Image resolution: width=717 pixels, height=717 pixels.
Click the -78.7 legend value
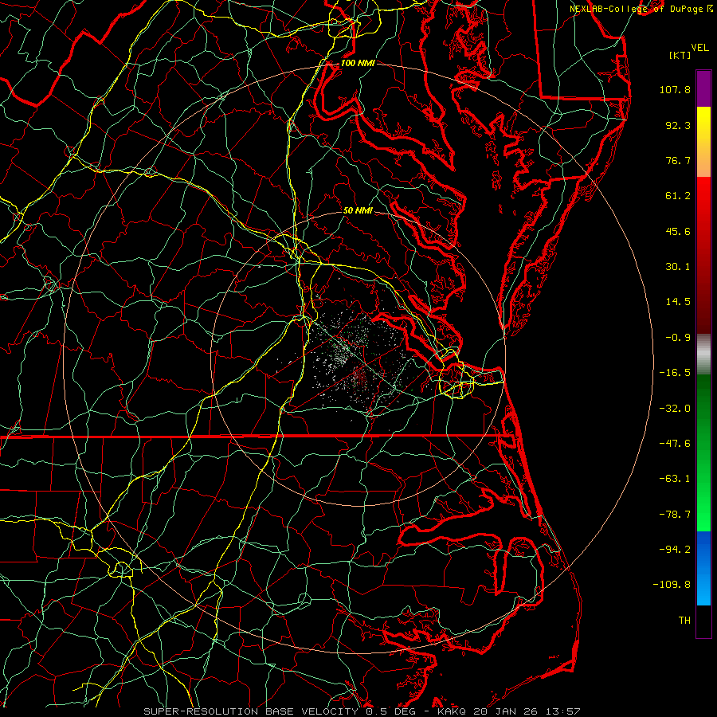[675, 515]
